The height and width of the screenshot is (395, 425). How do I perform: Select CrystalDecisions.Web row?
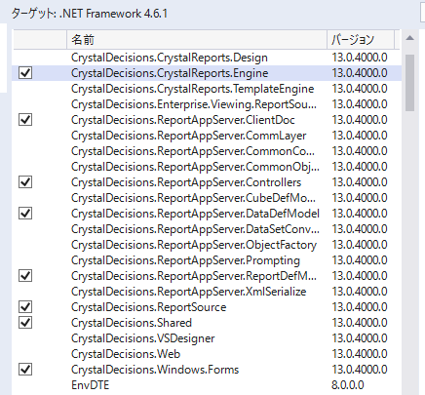207,354
